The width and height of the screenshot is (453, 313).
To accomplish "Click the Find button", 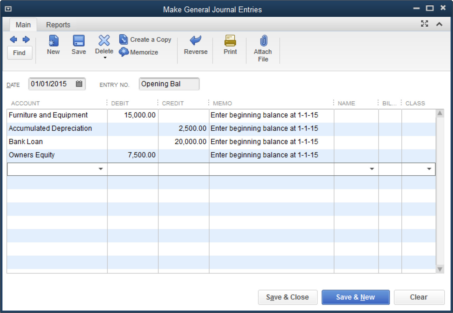I will click(19, 53).
